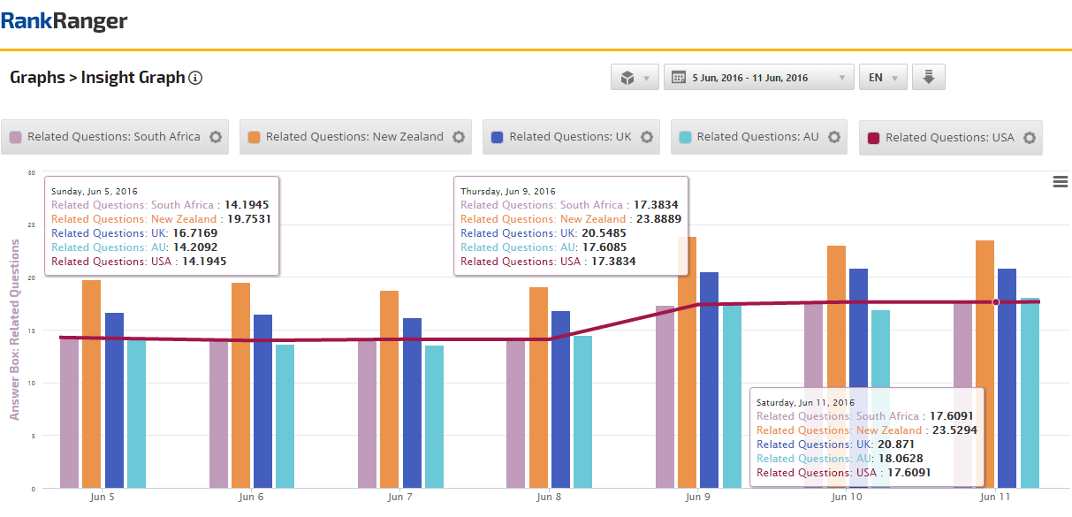Click the Graphs breadcrumb link
1072x517 pixels.
point(37,78)
